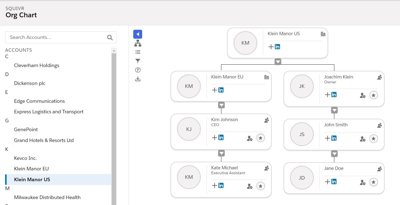
Task: Click plus icon on Kate Michael card
Action: [x=214, y=186]
